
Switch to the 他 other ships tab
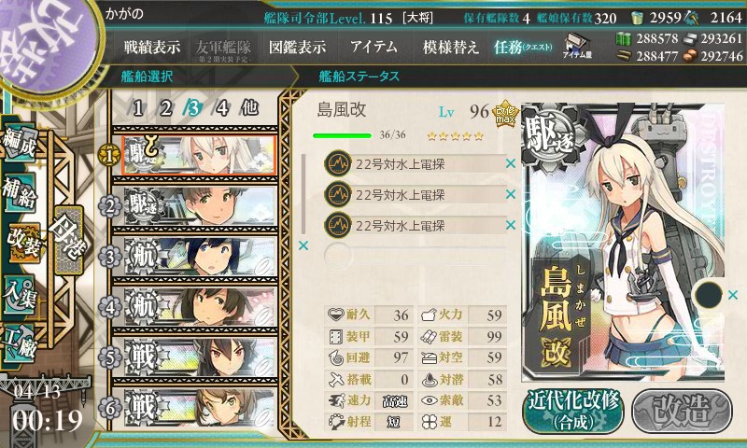pyautogui.click(x=249, y=108)
